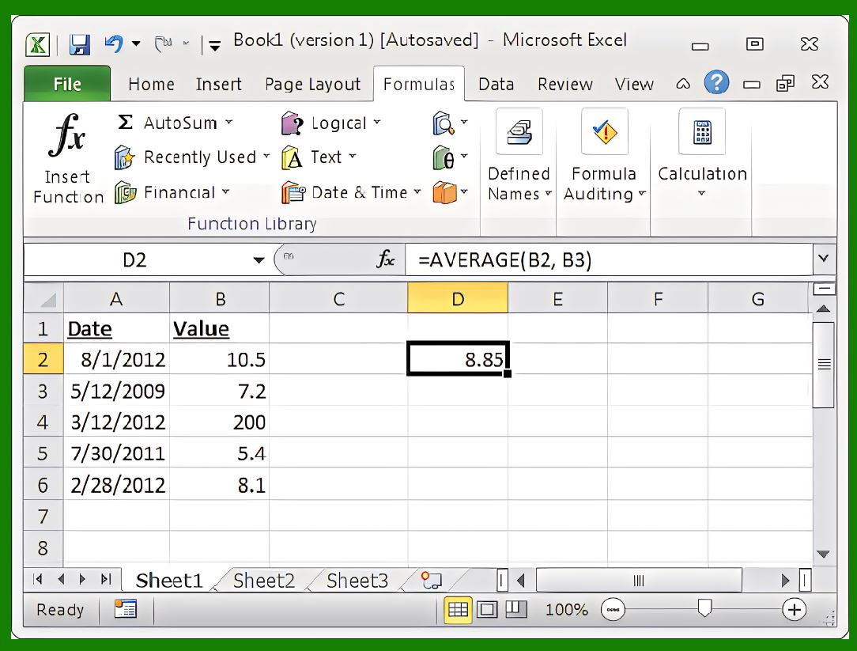
Task: Switch to Sheet3 tab
Action: point(357,581)
